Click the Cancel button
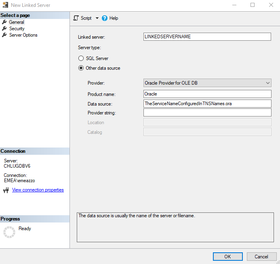This screenshot has width=280, height=264. [261, 256]
